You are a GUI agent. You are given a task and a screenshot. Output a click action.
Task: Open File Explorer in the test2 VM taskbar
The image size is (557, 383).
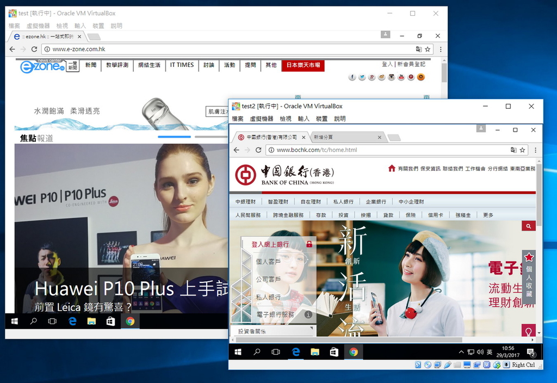tap(315, 352)
